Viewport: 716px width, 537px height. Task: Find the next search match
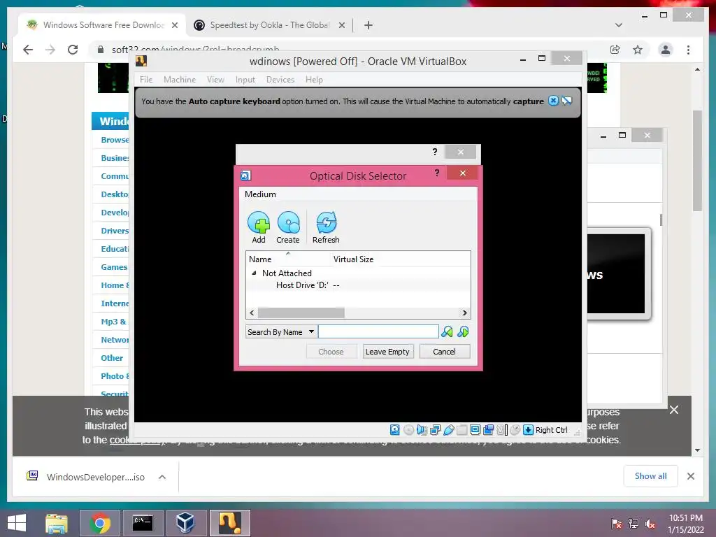pyautogui.click(x=463, y=332)
